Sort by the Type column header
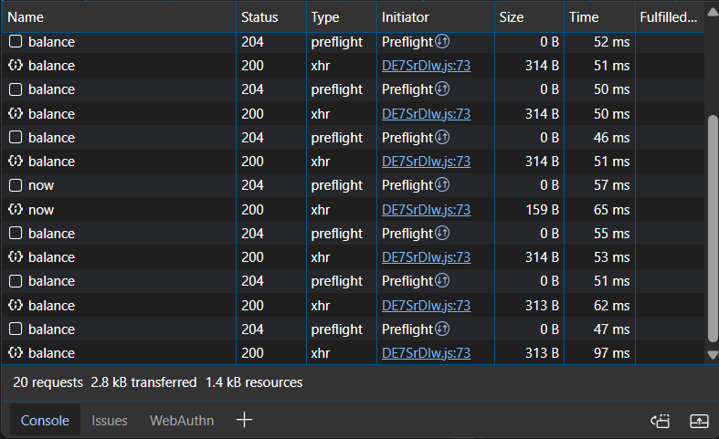 coord(342,17)
